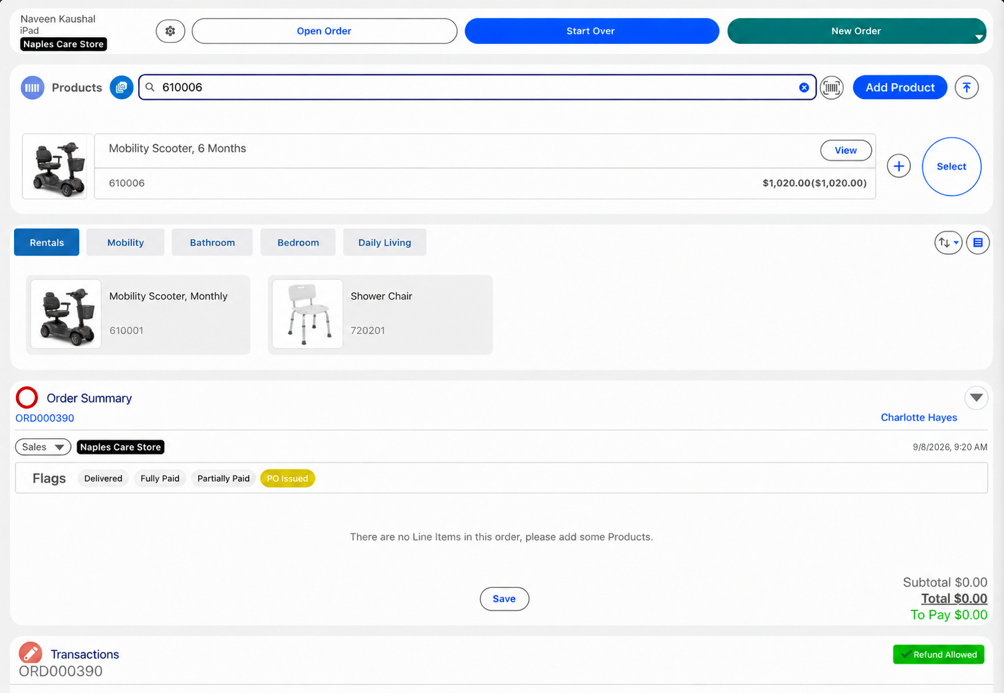Click the Naples Care Store badge under iPad
Viewport: 1004px width, 693px height.
click(64, 44)
